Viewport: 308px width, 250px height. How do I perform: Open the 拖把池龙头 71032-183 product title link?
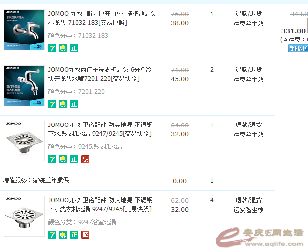[102, 18]
